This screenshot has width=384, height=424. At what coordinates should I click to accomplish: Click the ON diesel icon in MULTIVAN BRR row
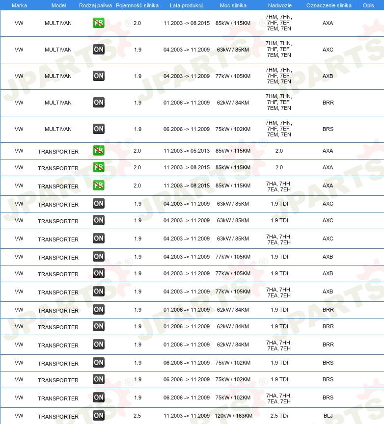click(99, 103)
